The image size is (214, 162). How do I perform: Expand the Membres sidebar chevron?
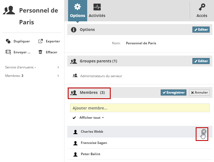tap(58, 76)
